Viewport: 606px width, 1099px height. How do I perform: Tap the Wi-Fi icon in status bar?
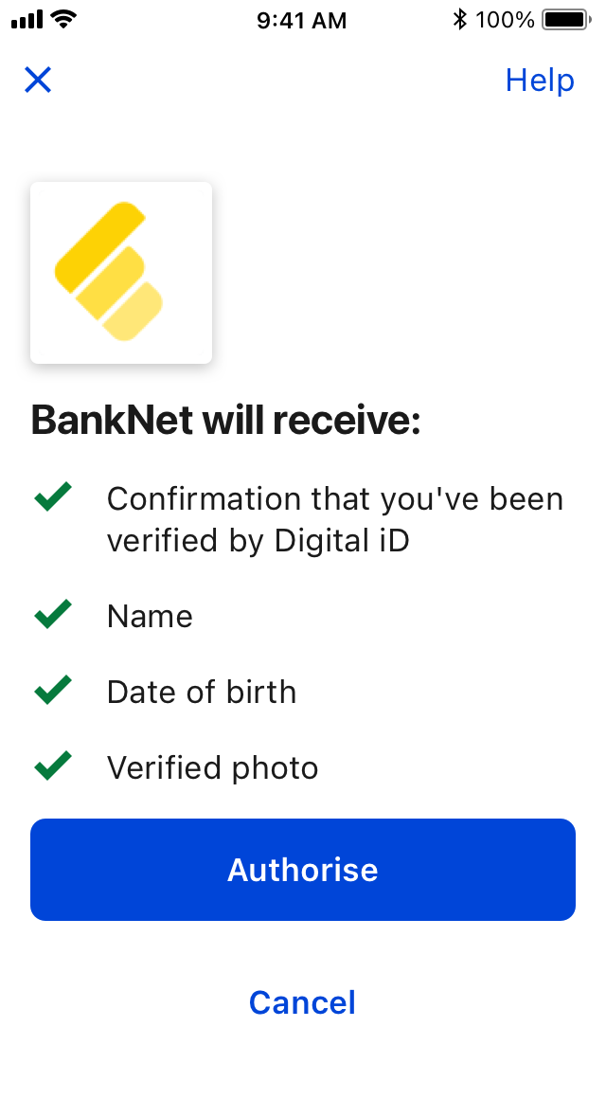point(64,20)
